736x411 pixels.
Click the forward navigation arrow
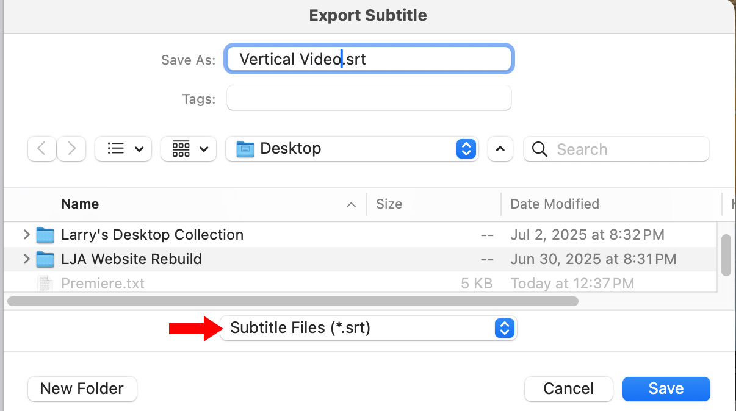pos(71,149)
